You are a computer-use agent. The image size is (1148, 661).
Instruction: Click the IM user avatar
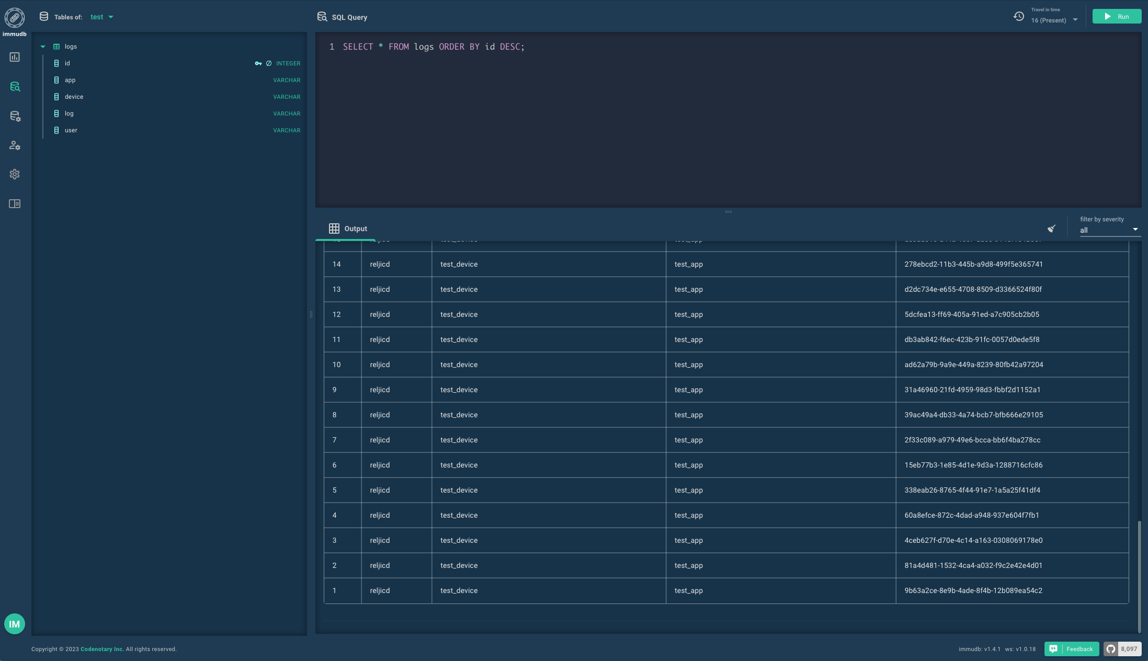pos(15,624)
